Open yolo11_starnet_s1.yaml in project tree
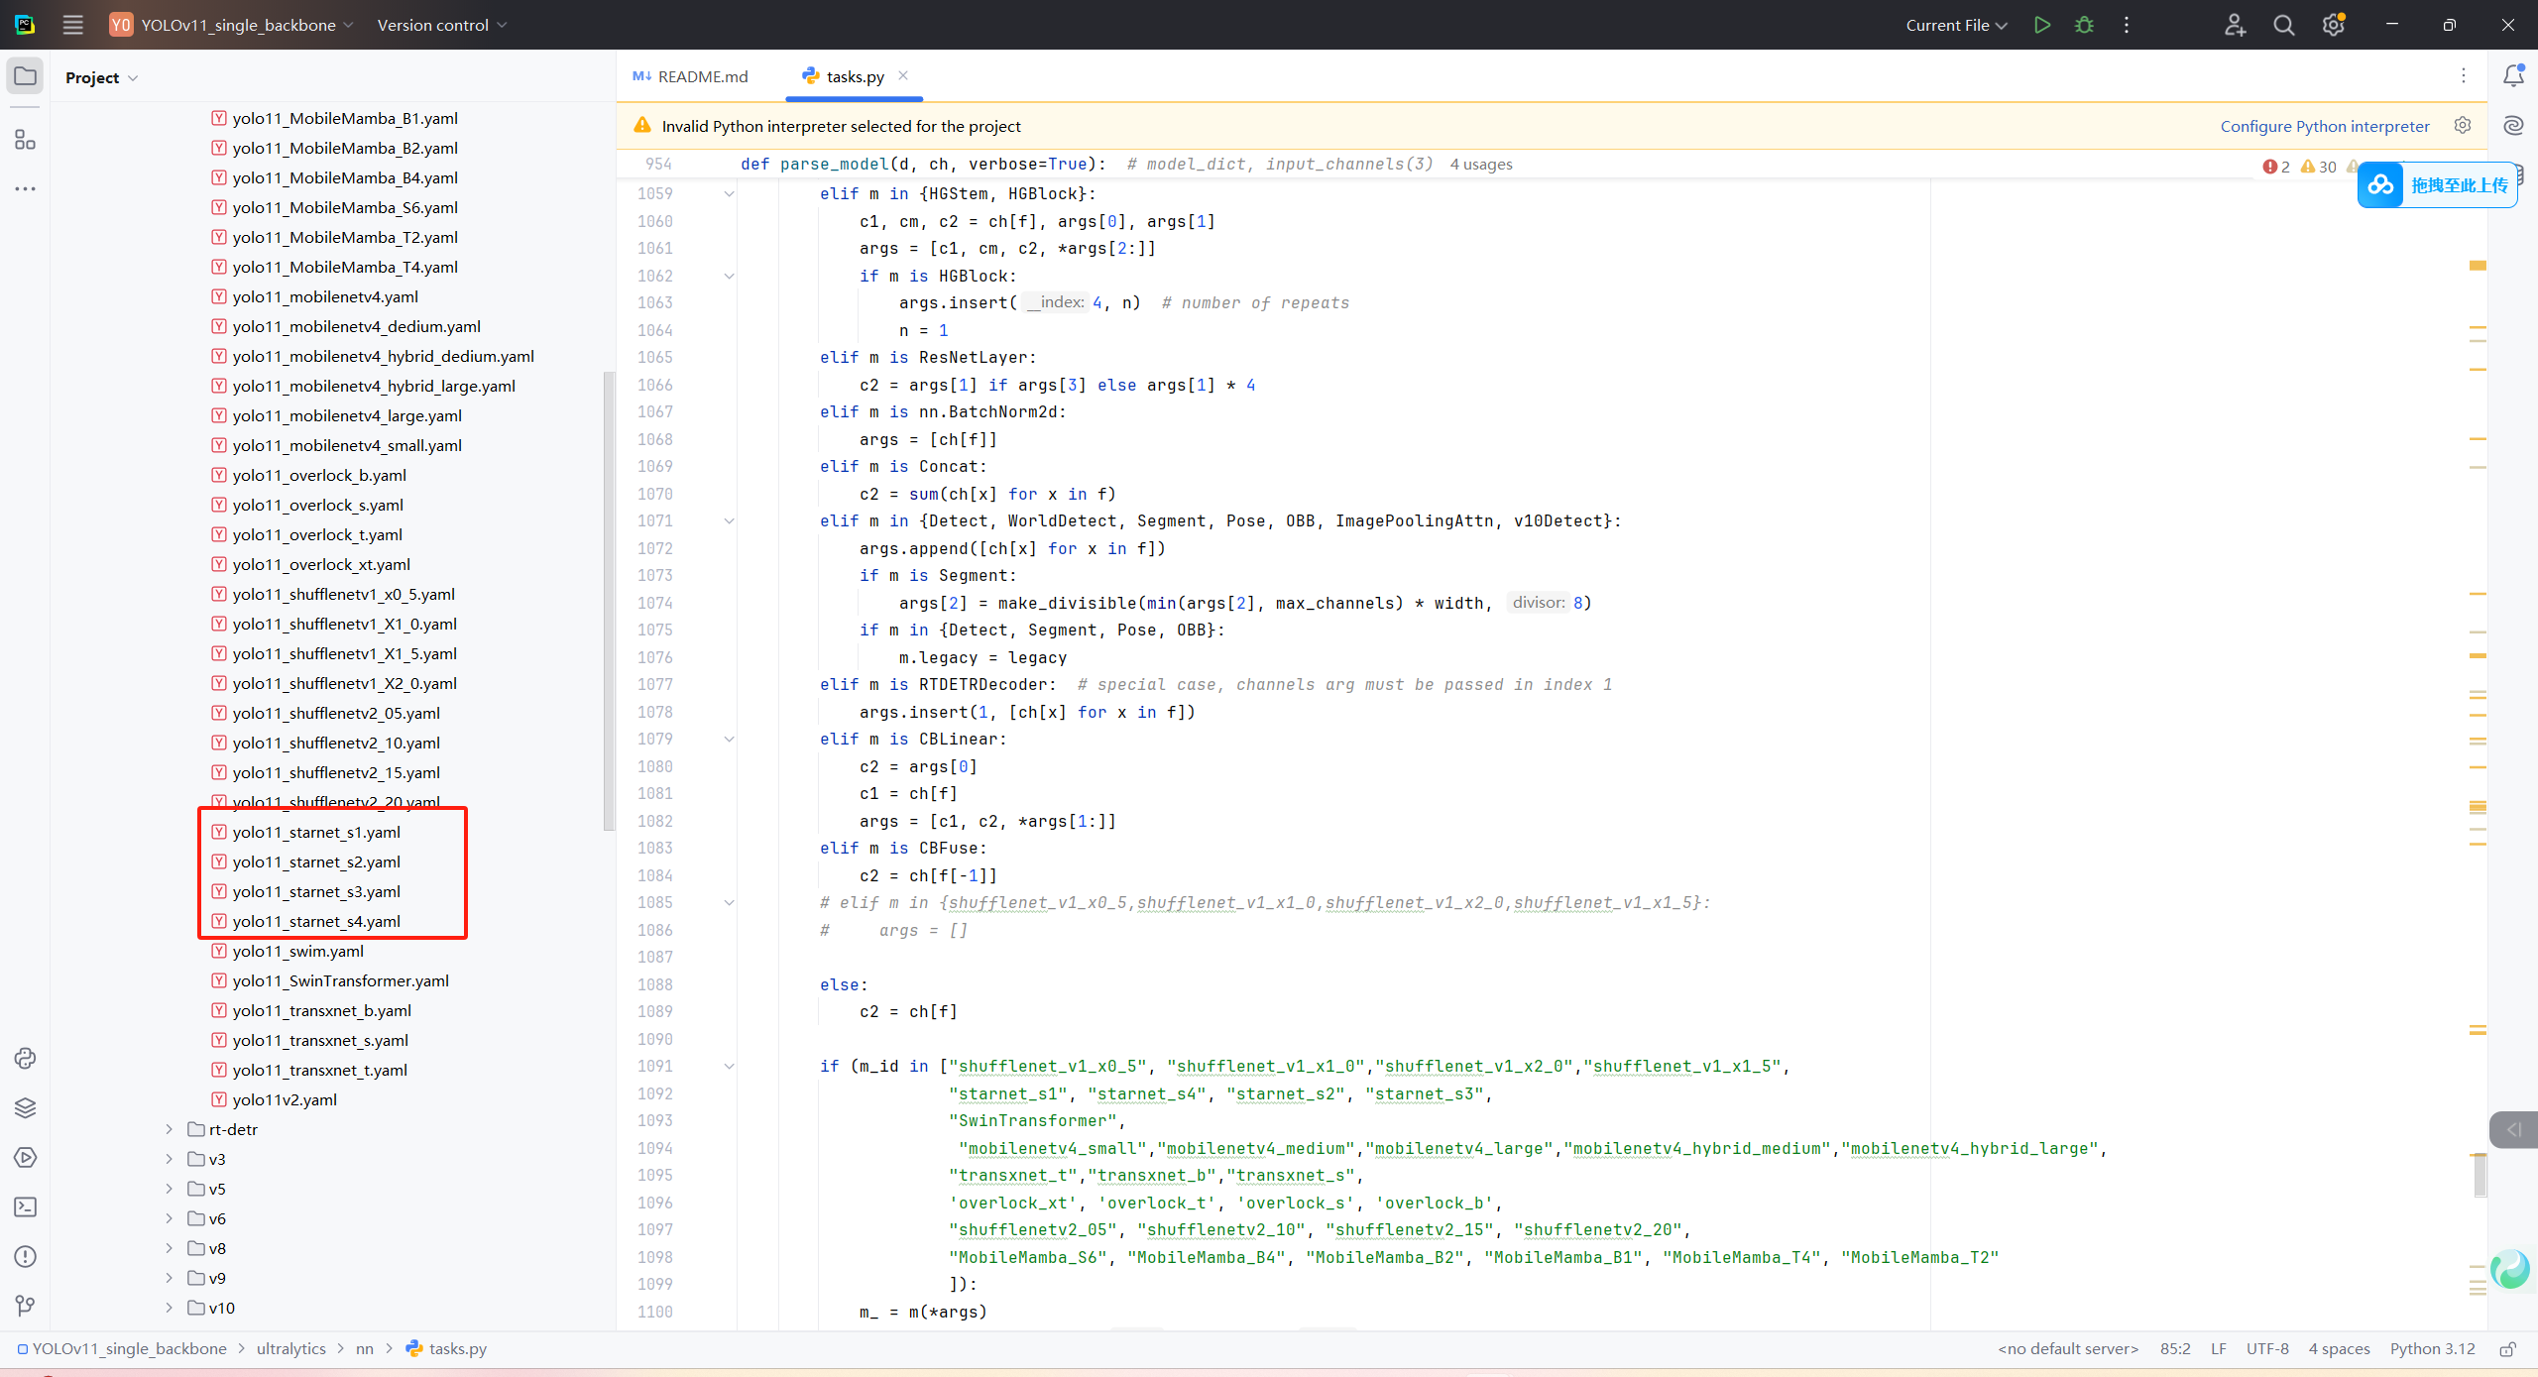 316,832
